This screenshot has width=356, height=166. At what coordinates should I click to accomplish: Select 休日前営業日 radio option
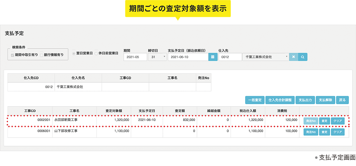coord(96,53)
